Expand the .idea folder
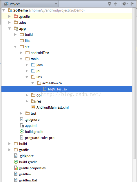Viewport: 137px width, 182px height. pyautogui.click(x=10, y=23)
